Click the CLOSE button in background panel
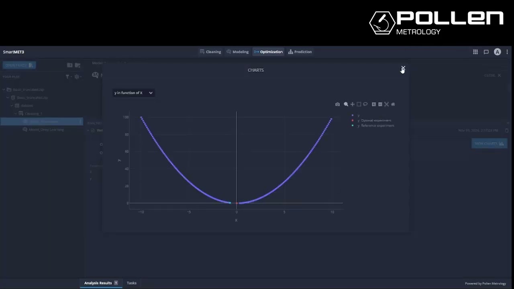 [x=493, y=75]
